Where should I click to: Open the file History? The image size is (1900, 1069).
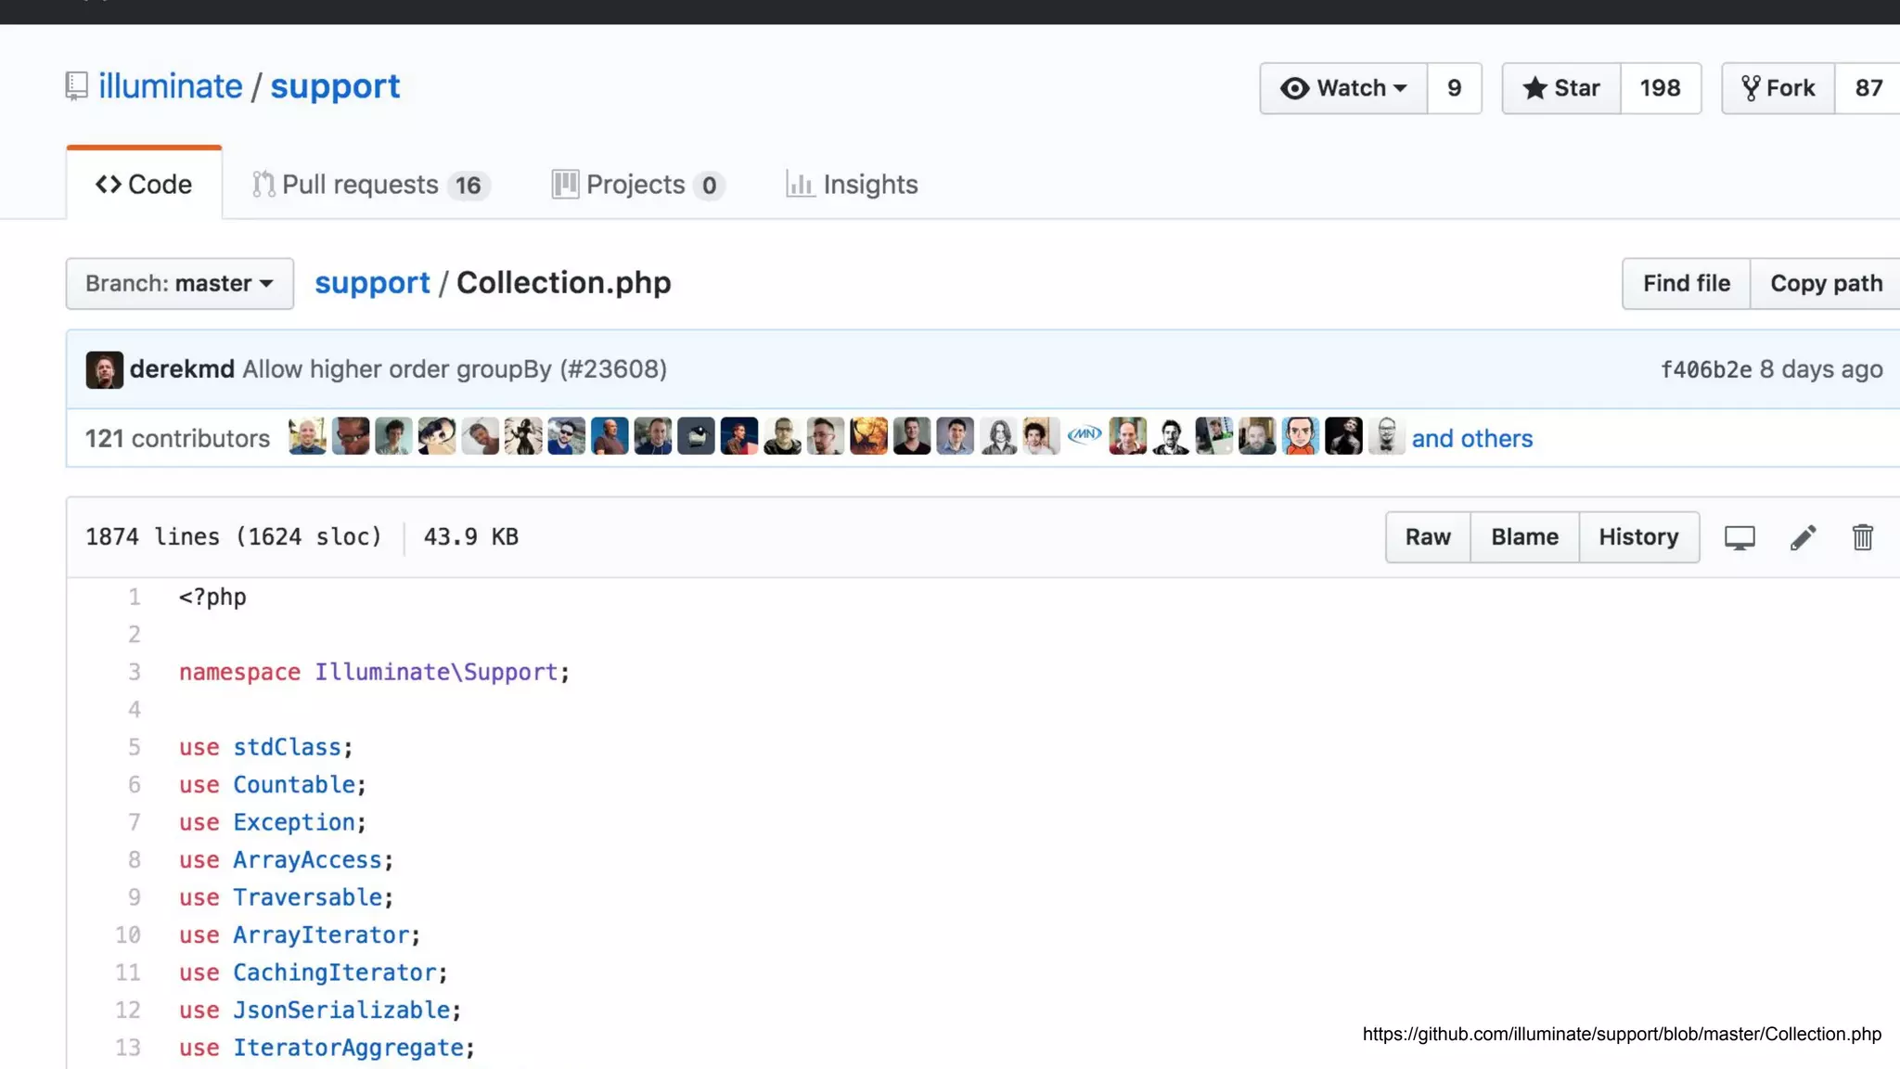(1639, 537)
